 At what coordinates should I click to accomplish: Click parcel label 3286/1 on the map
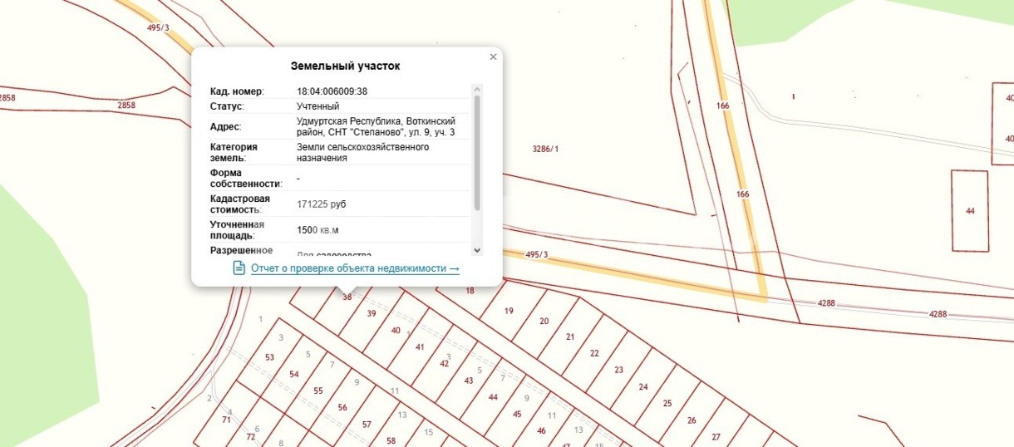click(x=545, y=149)
